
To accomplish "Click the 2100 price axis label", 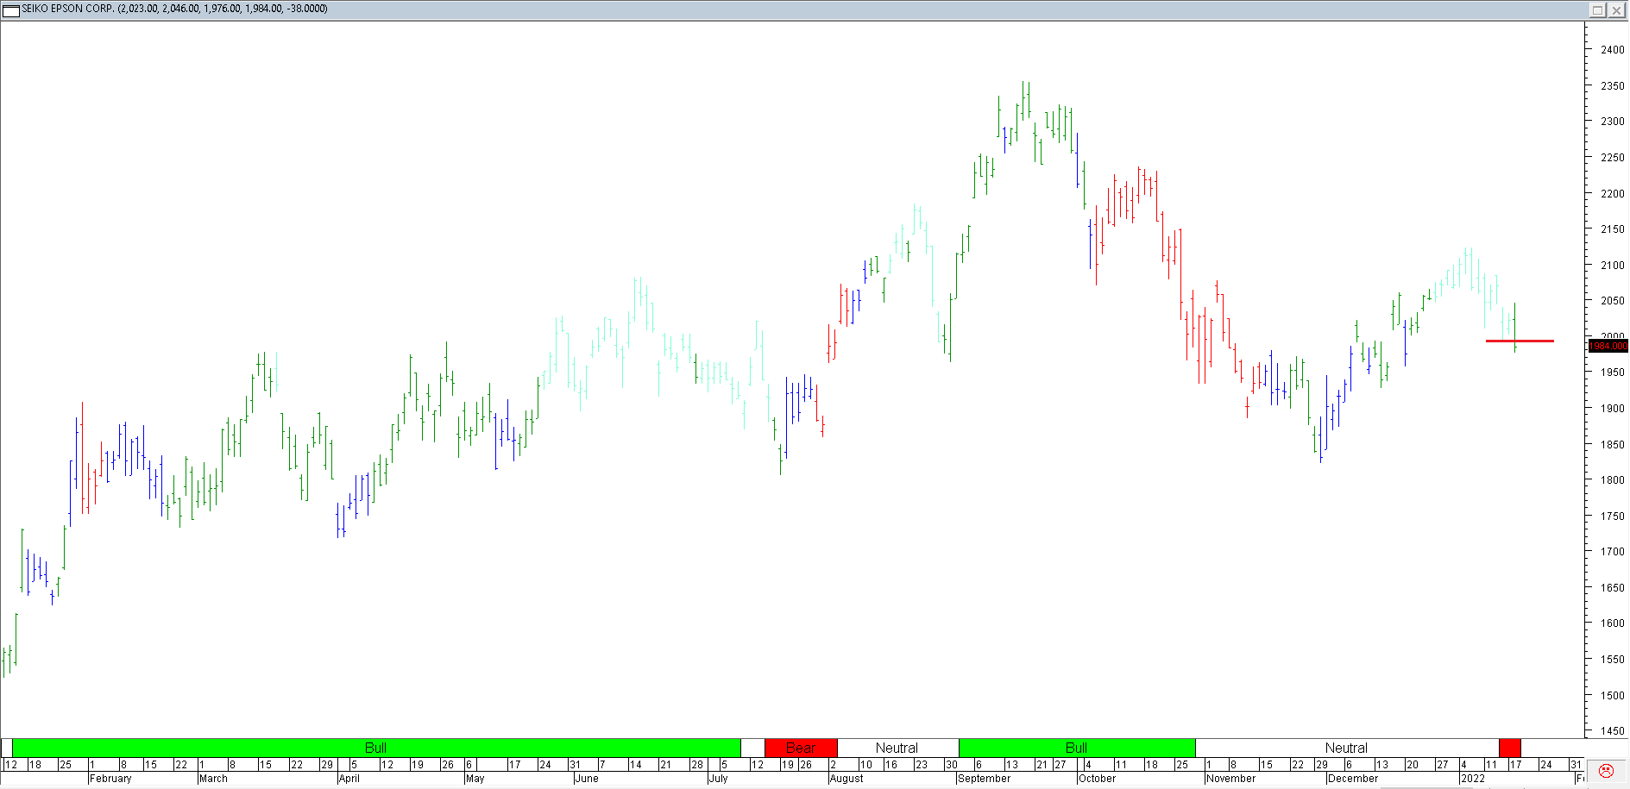I will coord(1613,266).
